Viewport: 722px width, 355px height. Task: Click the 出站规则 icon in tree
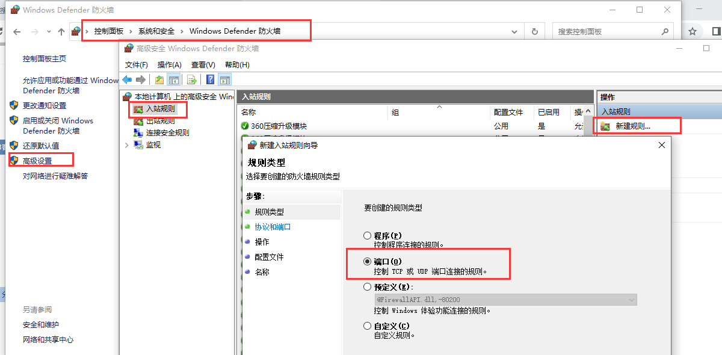pos(138,120)
